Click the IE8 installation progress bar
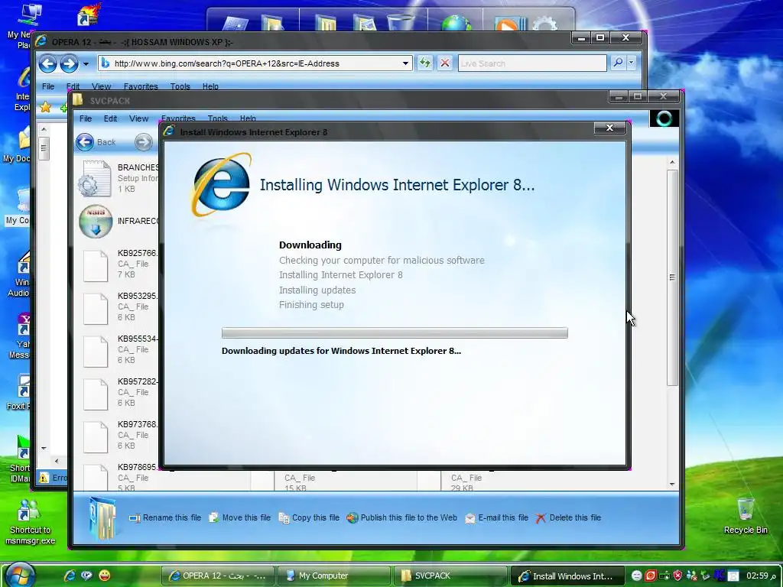Image resolution: width=783 pixels, height=587 pixels. point(395,333)
